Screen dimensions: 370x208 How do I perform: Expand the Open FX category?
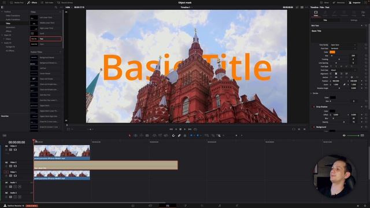pyautogui.click(x=2, y=35)
